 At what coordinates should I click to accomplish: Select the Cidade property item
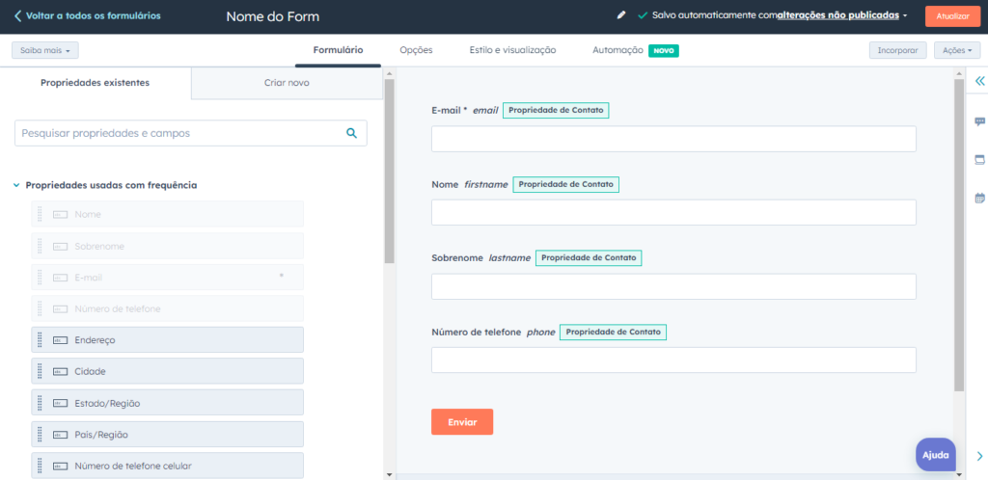click(x=168, y=371)
